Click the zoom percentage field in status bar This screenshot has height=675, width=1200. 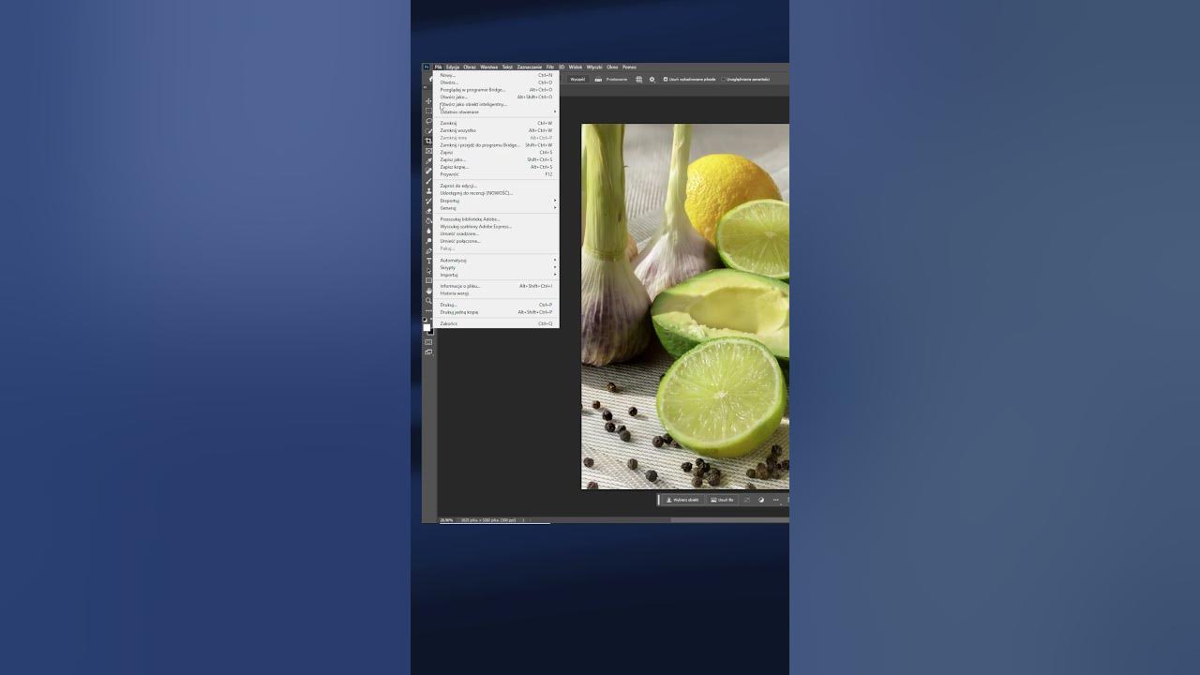pos(446,519)
